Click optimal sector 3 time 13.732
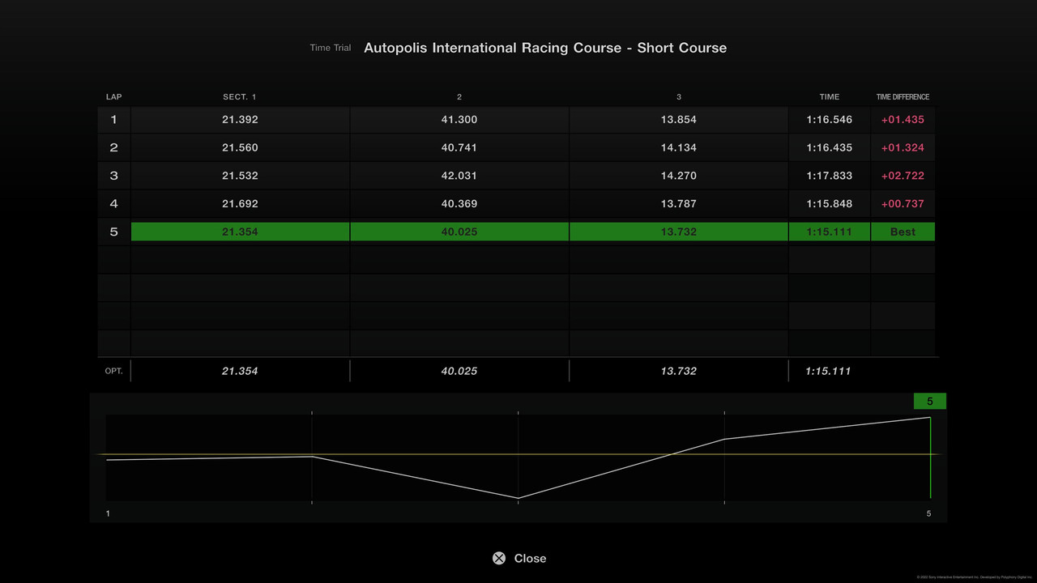This screenshot has width=1037, height=583. (x=679, y=371)
